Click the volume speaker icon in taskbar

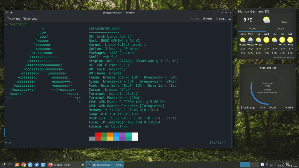pos(83,165)
